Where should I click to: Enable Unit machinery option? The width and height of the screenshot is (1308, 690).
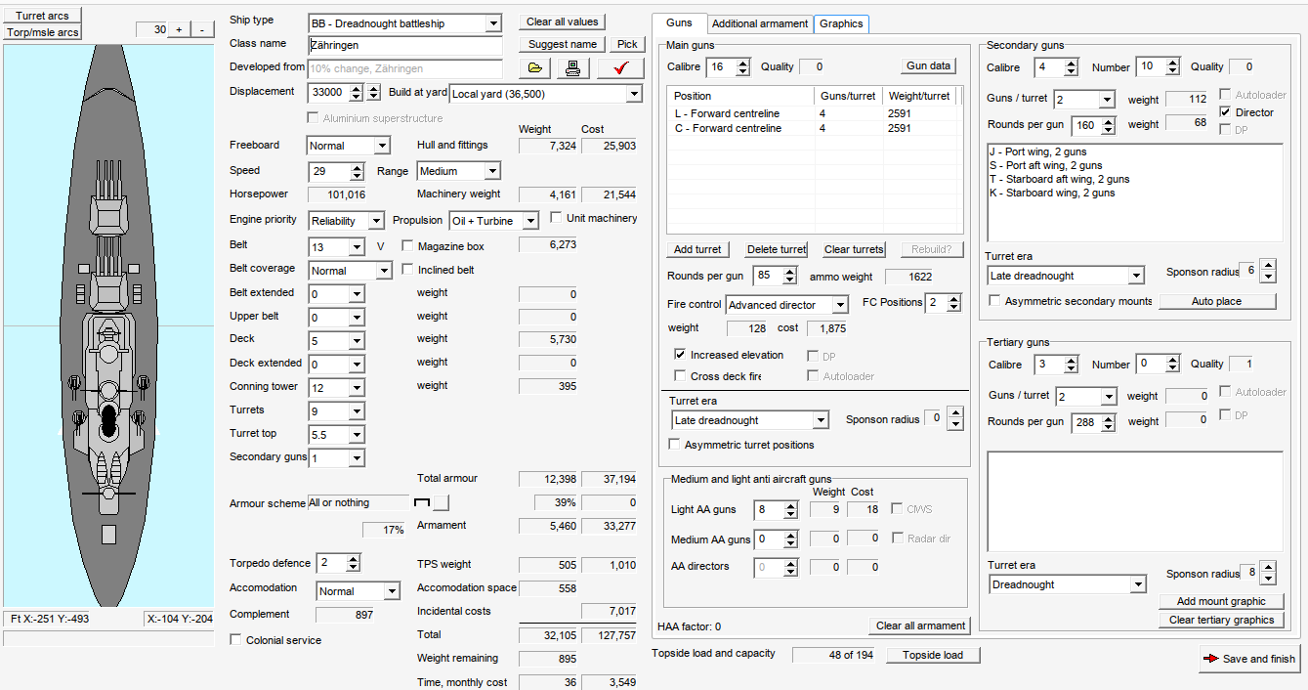click(557, 218)
